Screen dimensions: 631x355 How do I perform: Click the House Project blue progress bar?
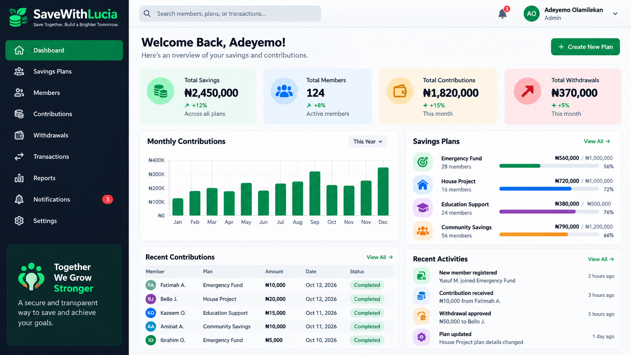click(535, 189)
